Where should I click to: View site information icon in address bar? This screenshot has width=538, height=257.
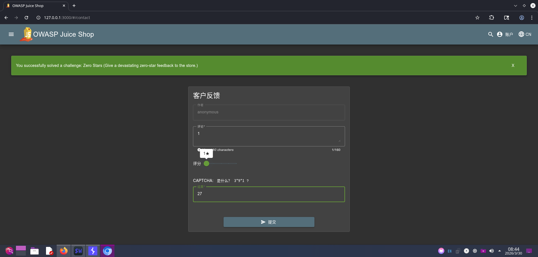(x=38, y=18)
